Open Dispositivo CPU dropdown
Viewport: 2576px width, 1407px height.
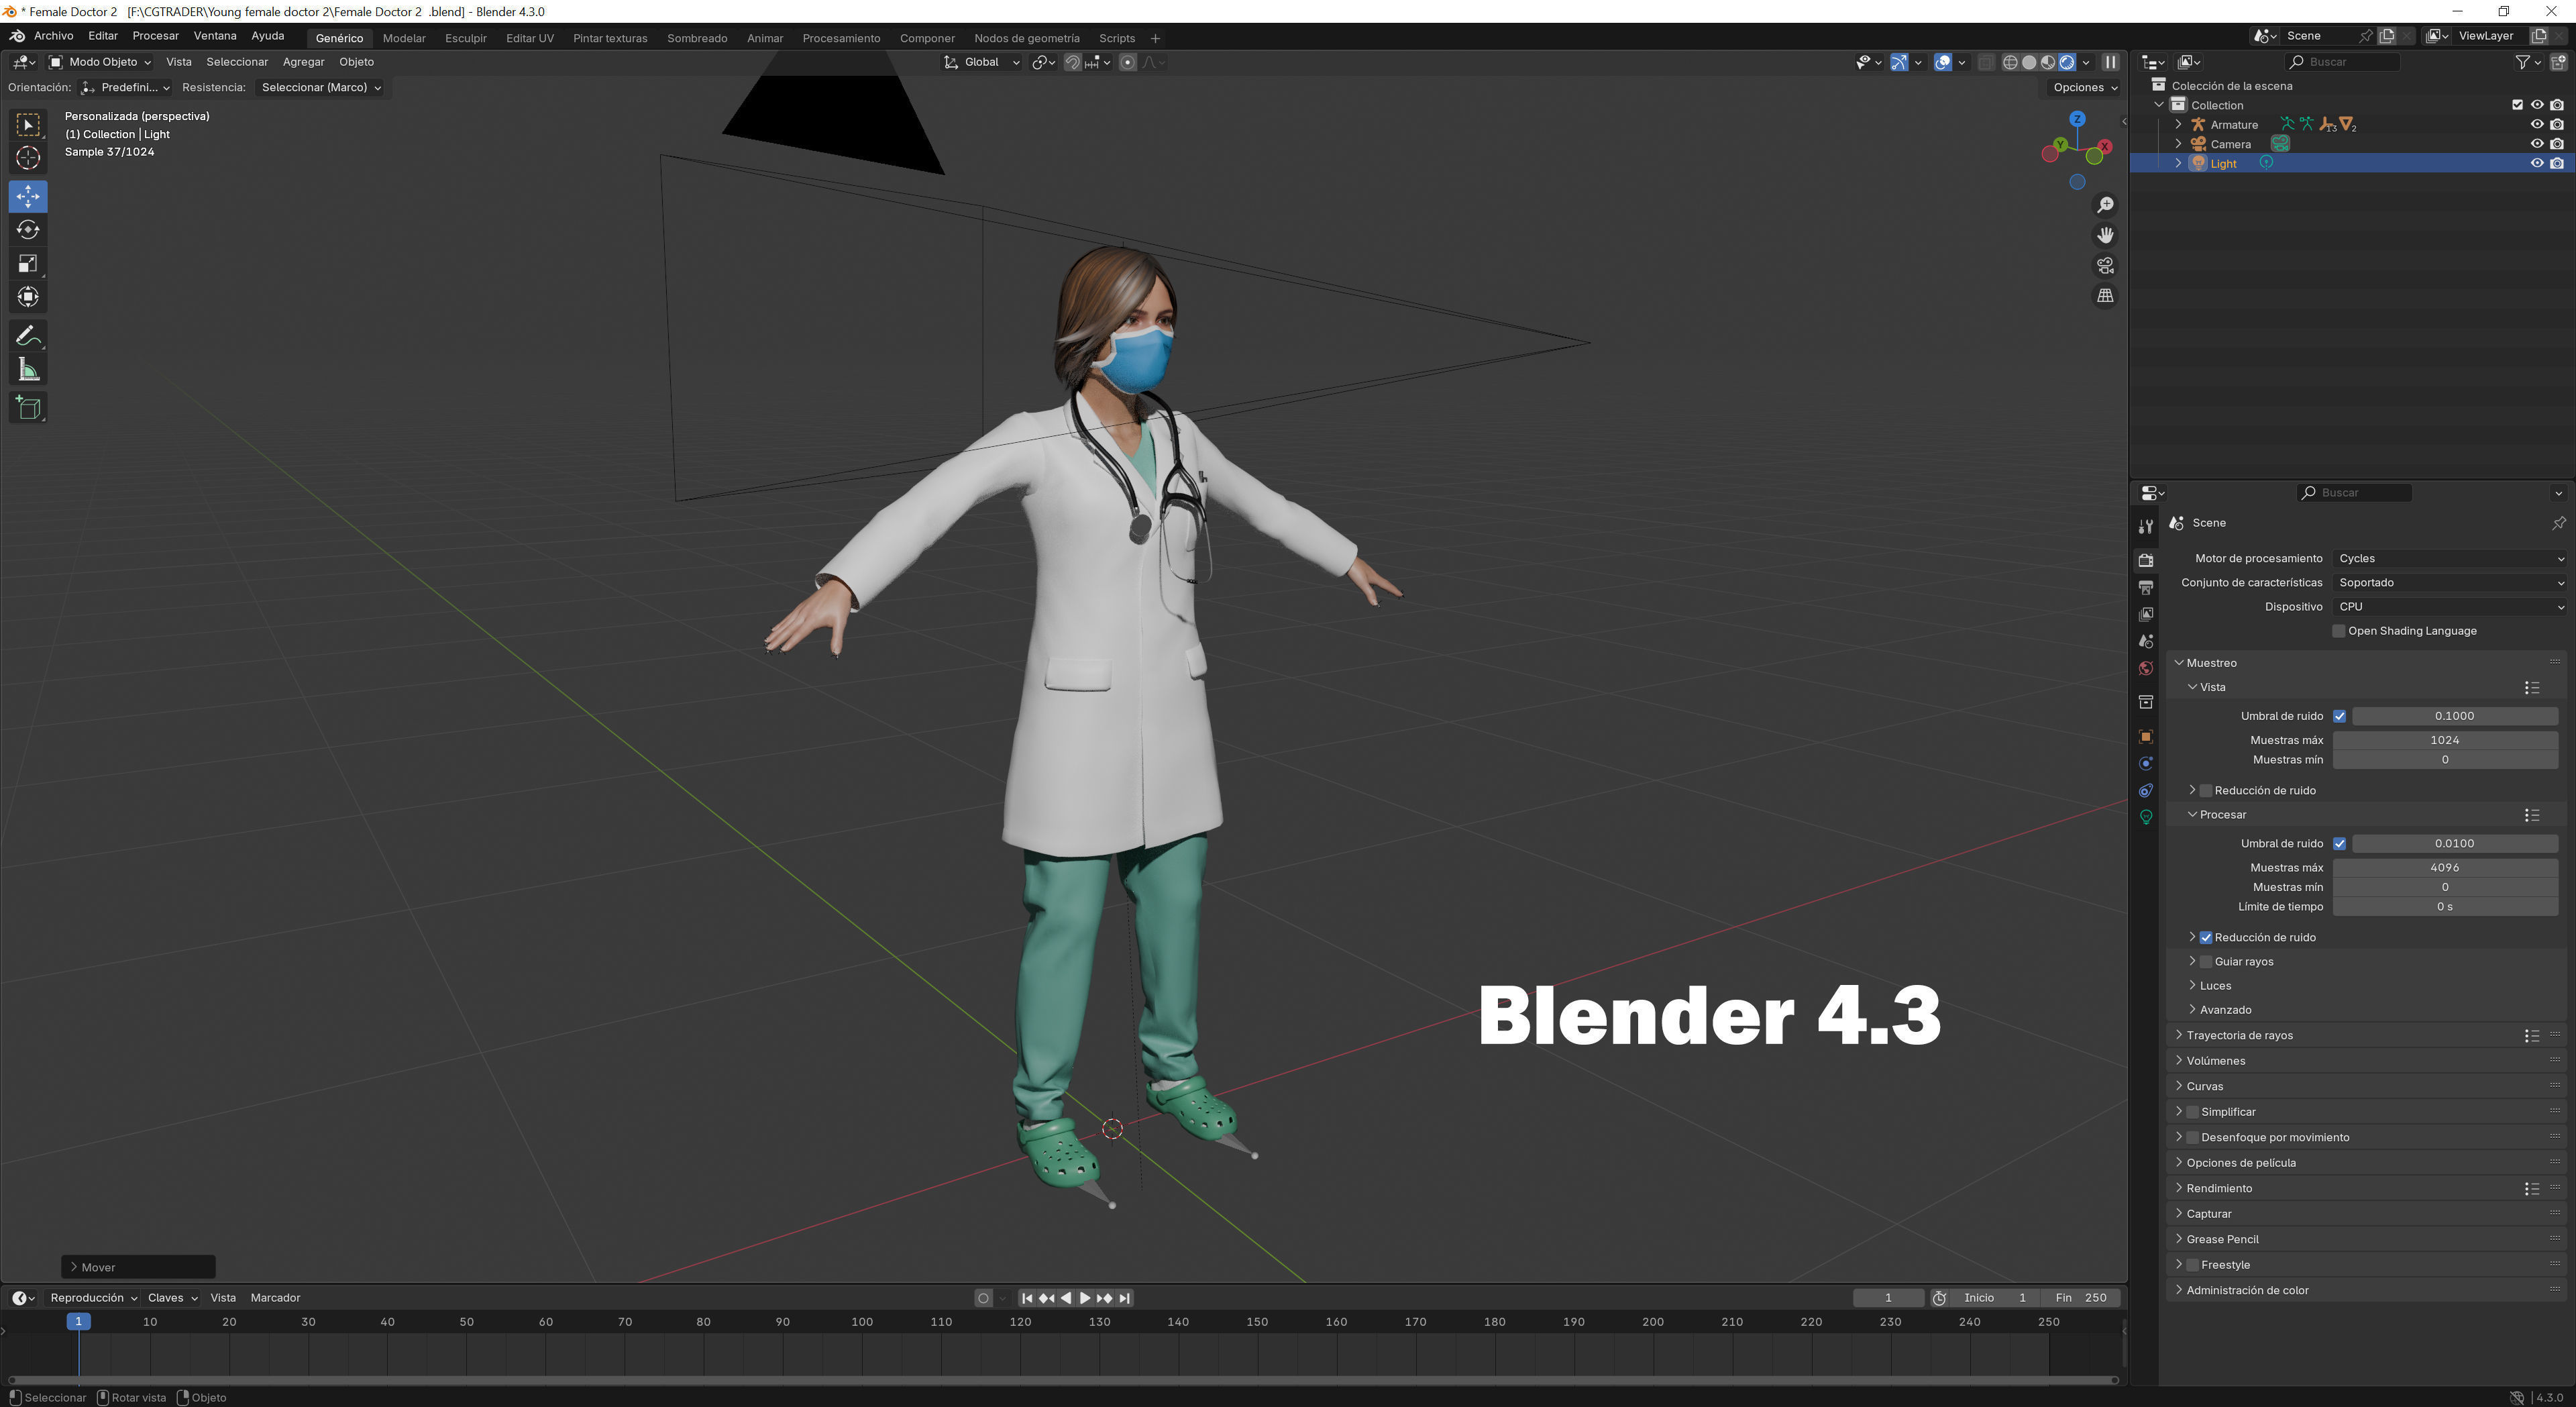point(2449,607)
